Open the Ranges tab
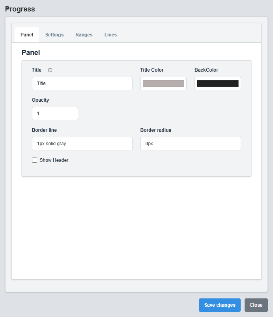The image size is (273, 317). pos(84,35)
